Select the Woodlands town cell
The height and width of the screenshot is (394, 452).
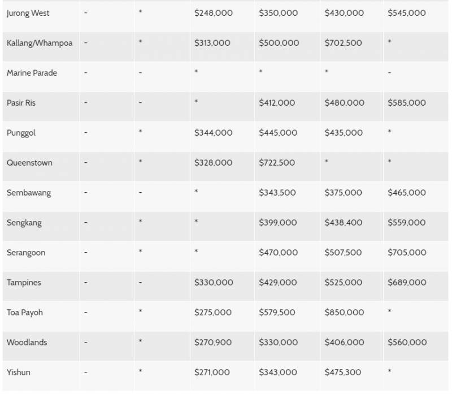click(x=27, y=343)
